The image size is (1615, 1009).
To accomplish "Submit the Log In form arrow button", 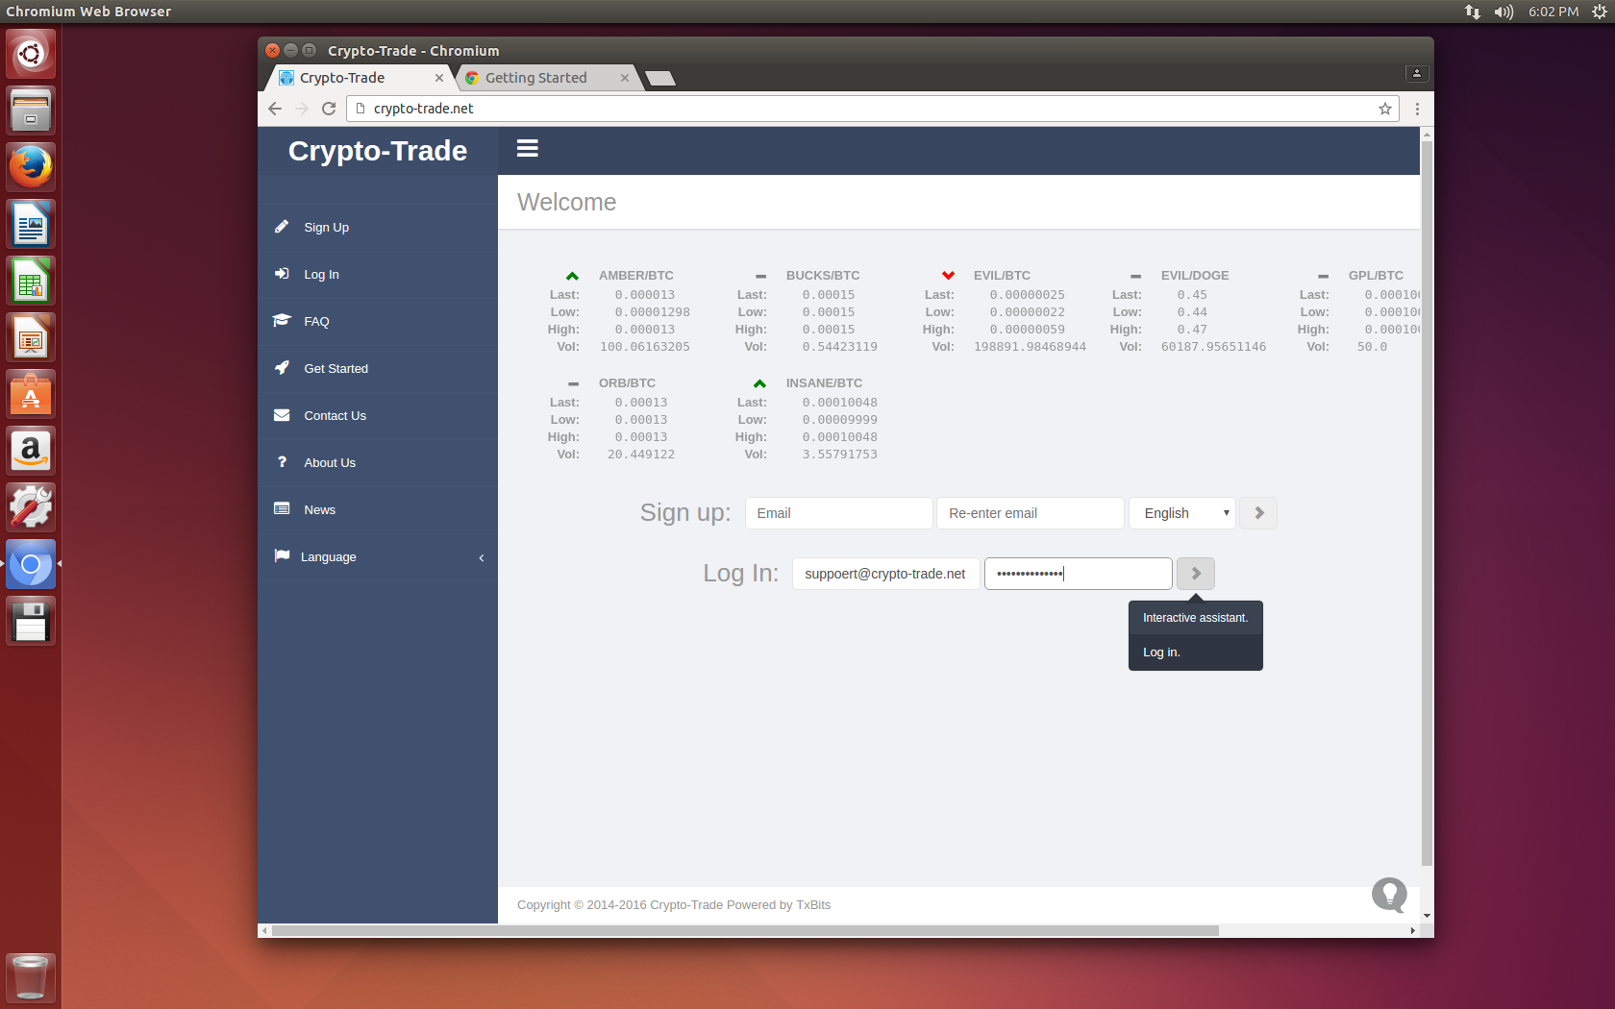I will 1196,574.
